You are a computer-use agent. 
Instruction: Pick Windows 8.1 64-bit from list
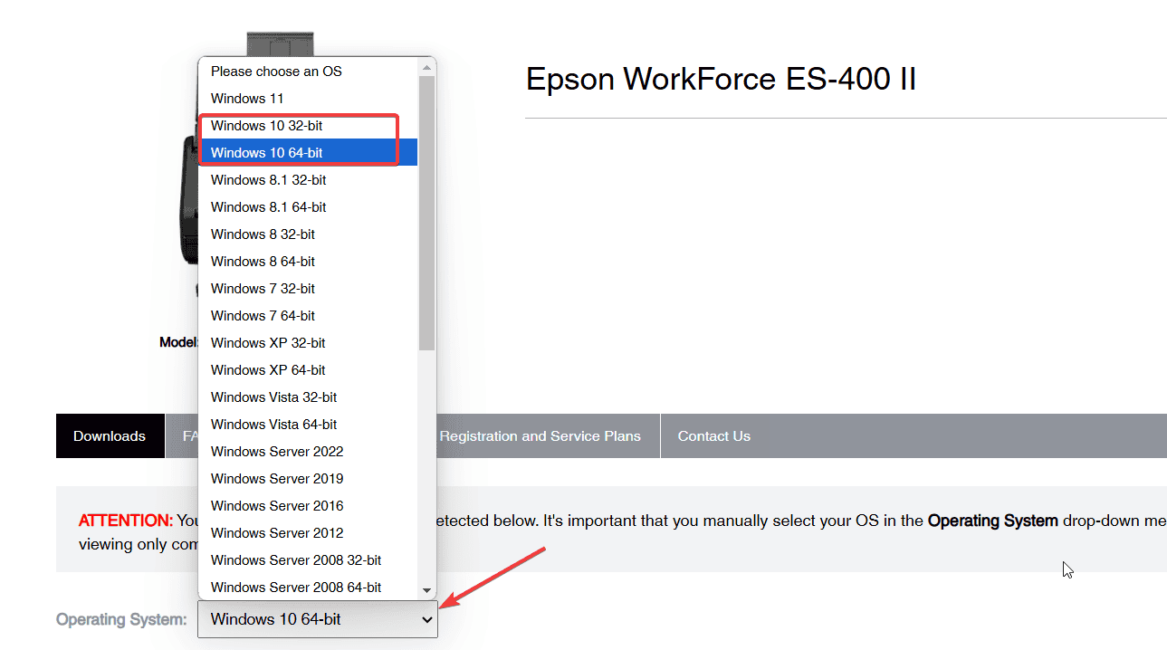(x=309, y=207)
